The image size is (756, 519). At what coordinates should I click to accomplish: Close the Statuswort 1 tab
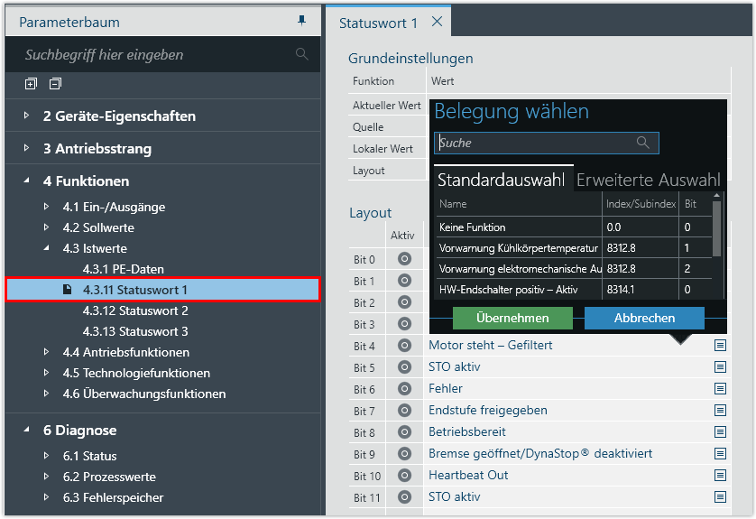click(x=438, y=23)
